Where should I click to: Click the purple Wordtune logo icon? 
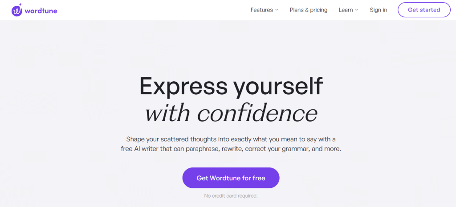pos(17,11)
